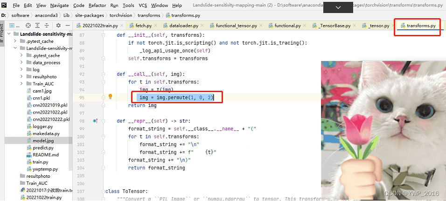Viewport: 446px width, 201px height.
Task: Click the yellow lightbulb on line 95
Action: coord(111,97)
